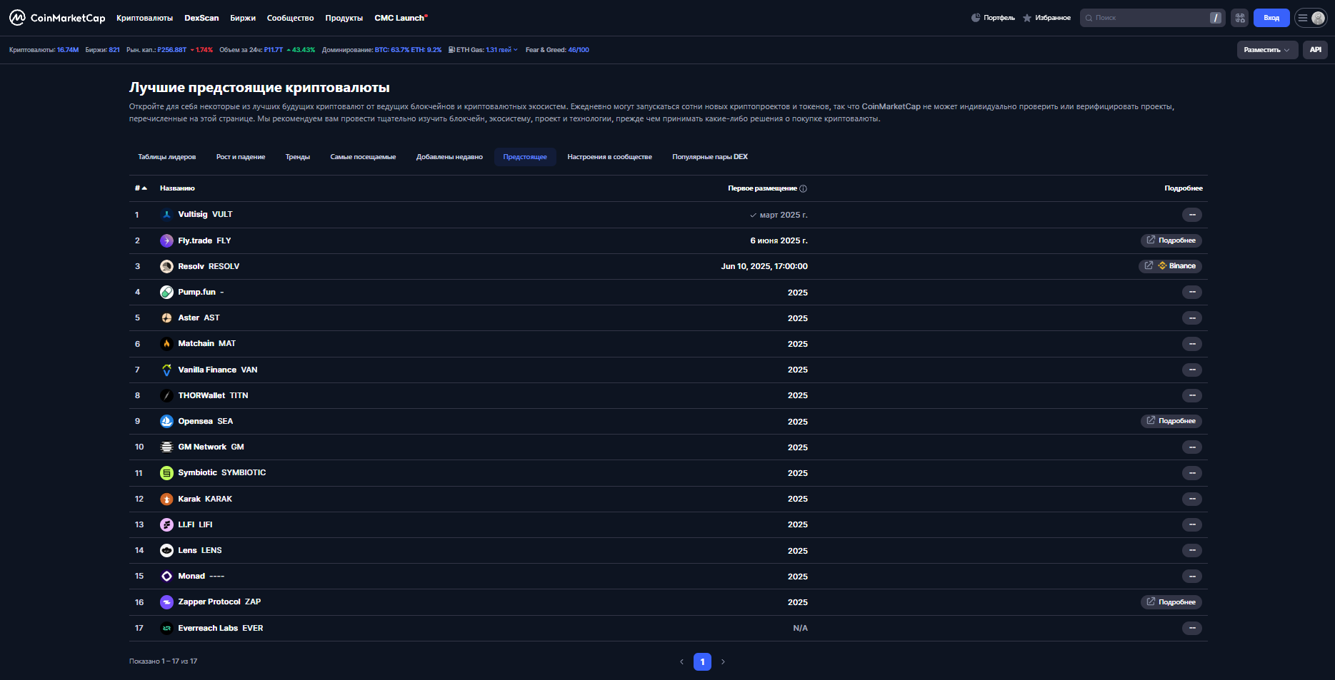Switch to the Популярные пары DEX tab
1335x680 pixels.
710,157
